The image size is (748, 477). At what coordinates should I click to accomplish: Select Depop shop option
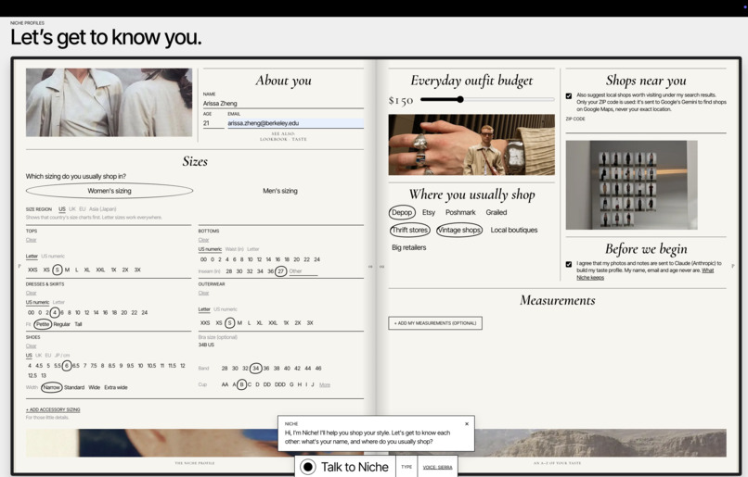(402, 212)
